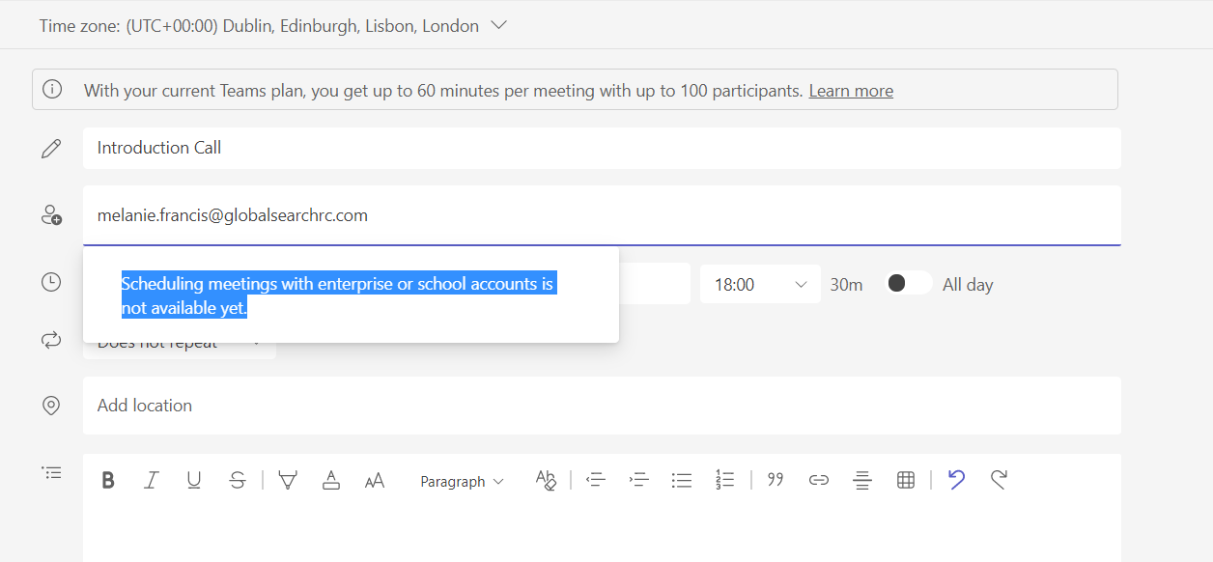This screenshot has height=562, width=1213.
Task: Increase the paragraph indent
Action: 638,480
